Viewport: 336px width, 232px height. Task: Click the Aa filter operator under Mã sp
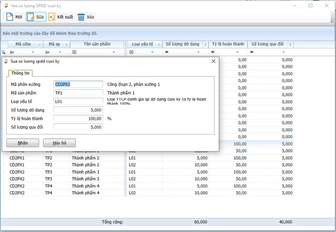tap(47, 52)
